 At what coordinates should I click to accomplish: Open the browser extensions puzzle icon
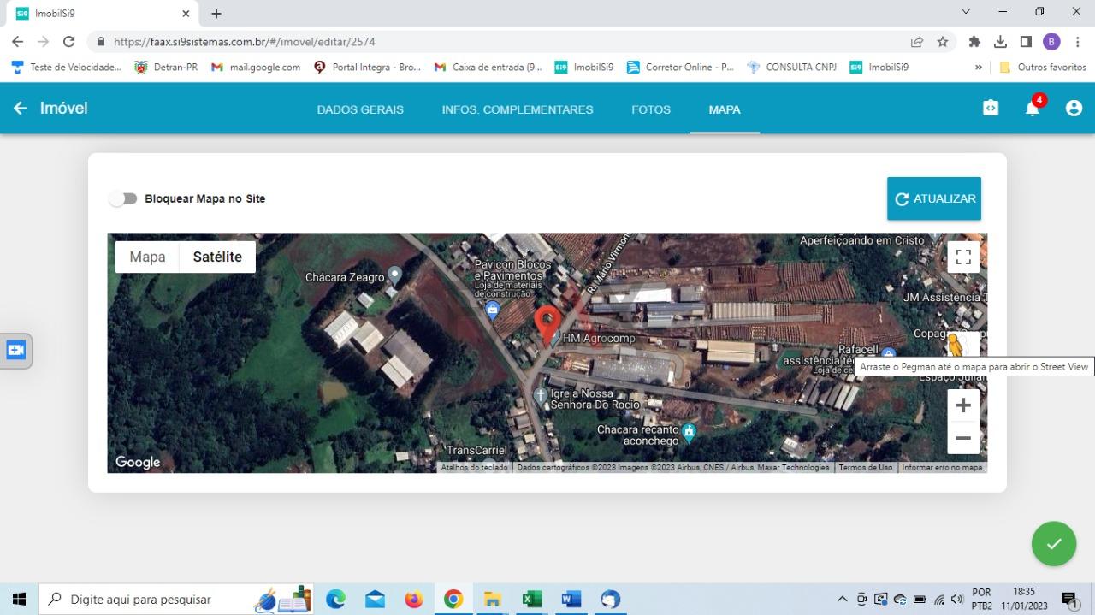(x=974, y=41)
